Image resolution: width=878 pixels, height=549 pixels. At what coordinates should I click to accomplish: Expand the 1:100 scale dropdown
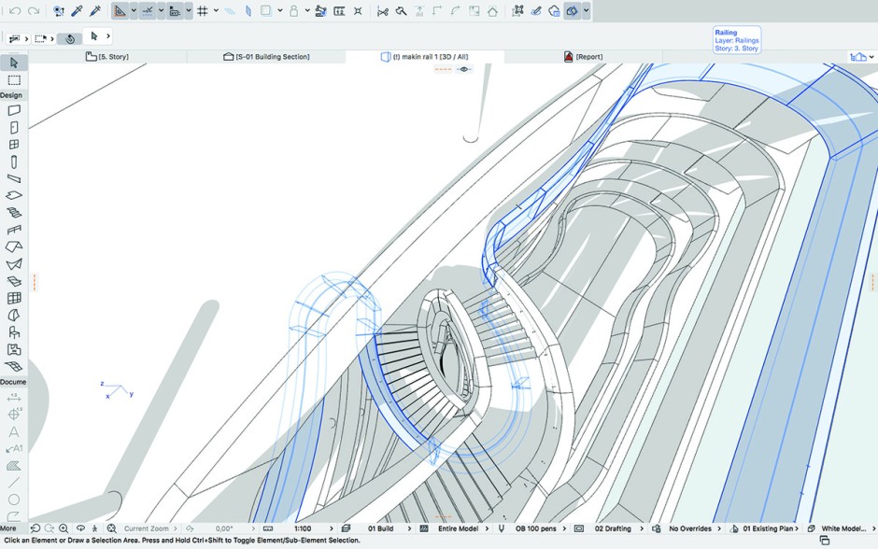(x=303, y=528)
